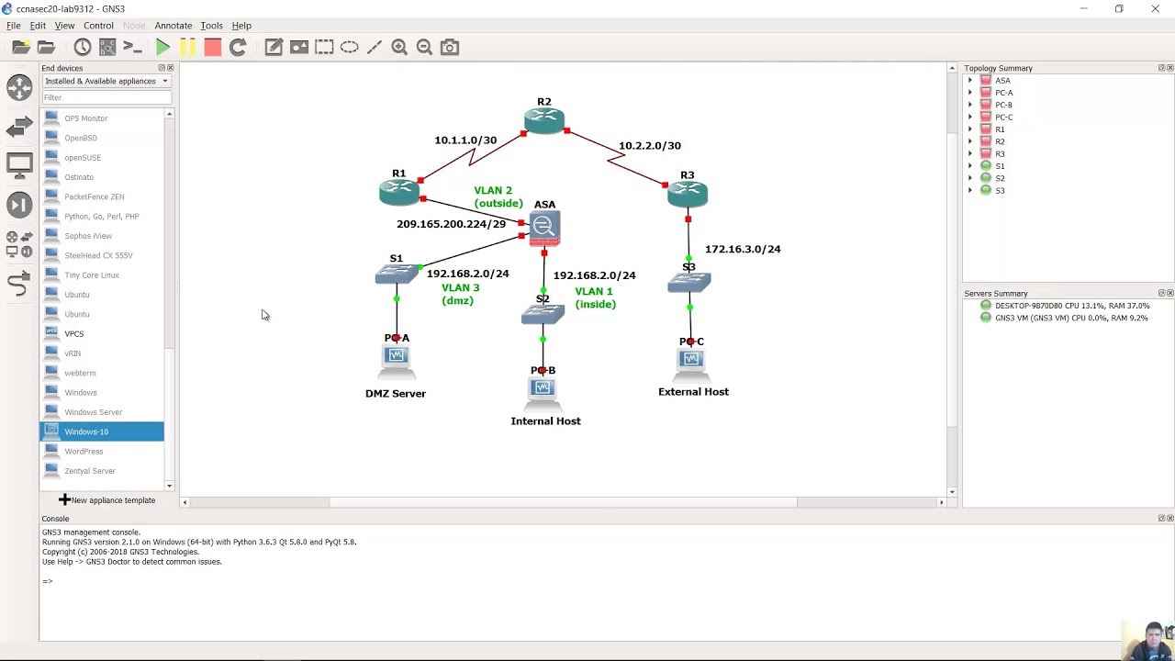Image resolution: width=1175 pixels, height=661 pixels.
Task: Open the Control menu
Action: tap(98, 26)
